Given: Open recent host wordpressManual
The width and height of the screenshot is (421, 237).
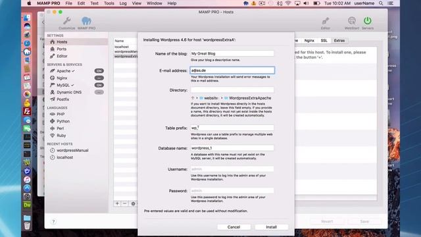Looking at the screenshot, I should pyautogui.click(x=72, y=151).
